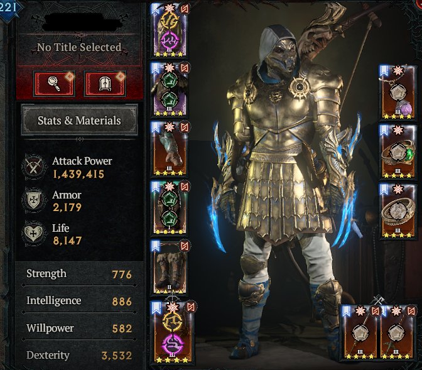Viewport: 422px width, 370px height.
Task: Click the Armor shield stat icon
Action: point(33,200)
